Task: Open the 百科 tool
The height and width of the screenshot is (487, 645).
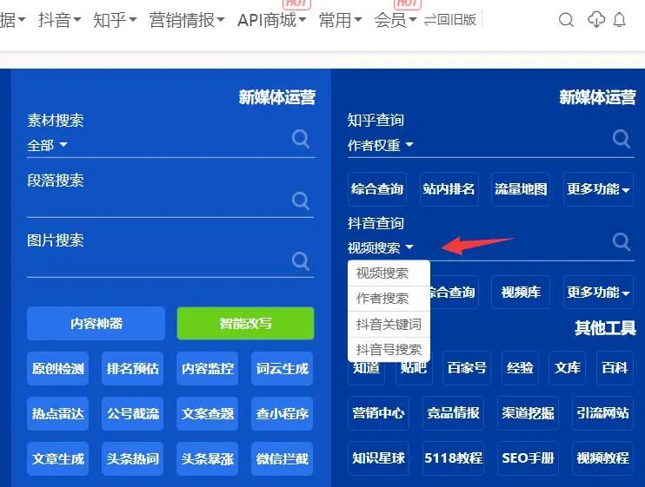Action: (x=615, y=368)
